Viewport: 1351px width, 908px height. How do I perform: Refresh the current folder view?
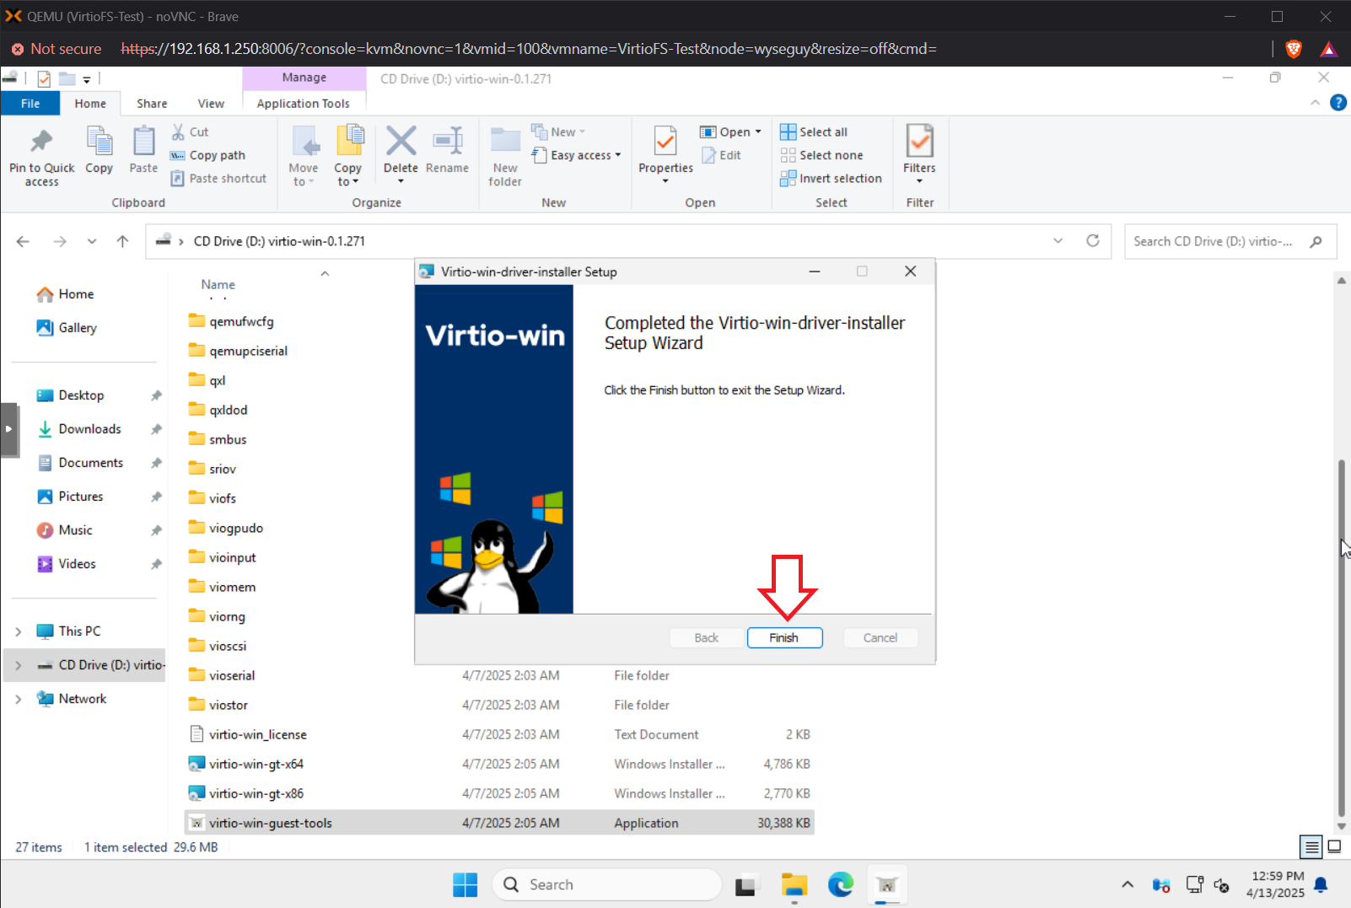1093,241
